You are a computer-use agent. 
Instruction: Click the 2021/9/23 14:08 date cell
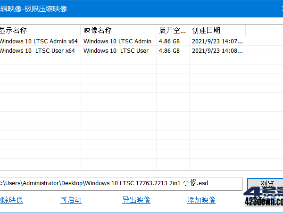[217, 51]
